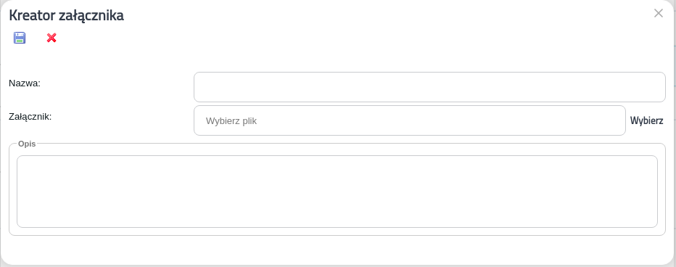Screen dimensions: 676x267
Task: Open file chooser with Wybierz button
Action: tap(647, 120)
